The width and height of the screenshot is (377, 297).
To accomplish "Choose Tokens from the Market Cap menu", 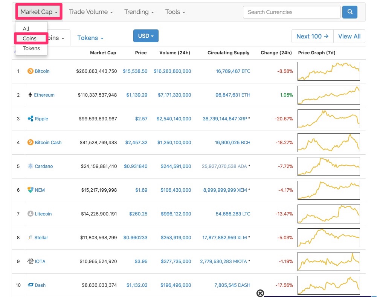I will coord(31,48).
